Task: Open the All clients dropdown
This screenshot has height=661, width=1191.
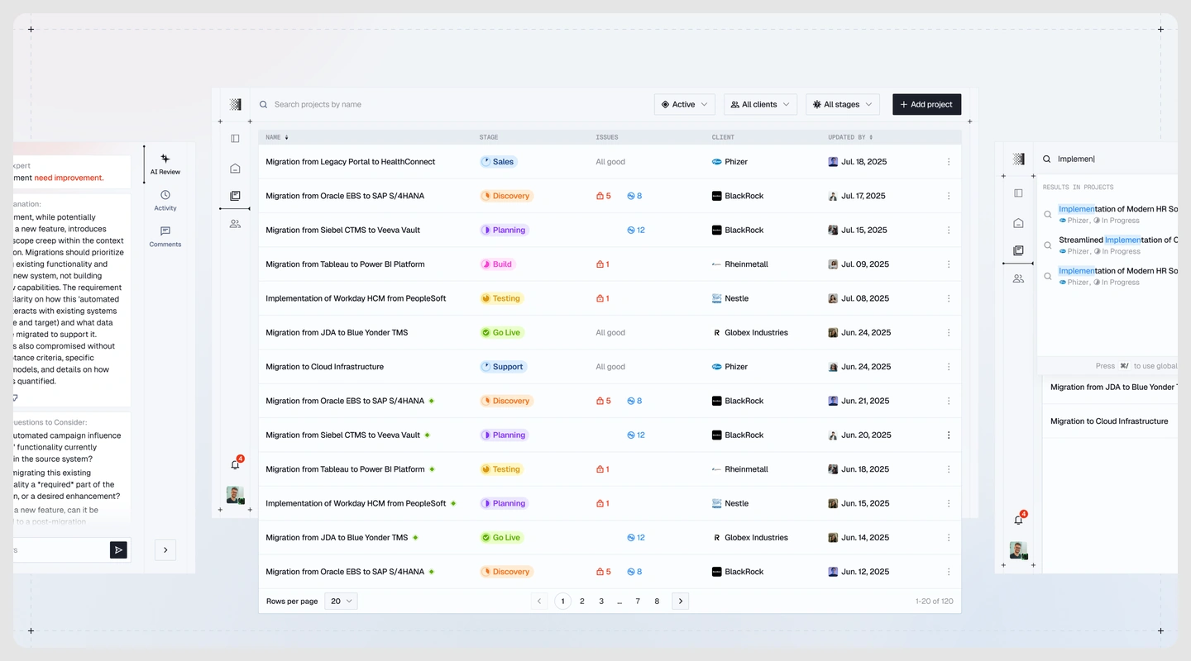Action: click(x=761, y=104)
